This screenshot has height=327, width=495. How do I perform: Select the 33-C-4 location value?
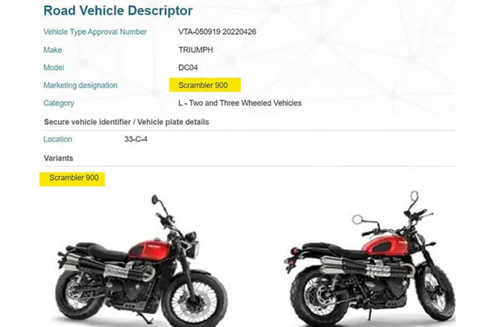point(136,139)
